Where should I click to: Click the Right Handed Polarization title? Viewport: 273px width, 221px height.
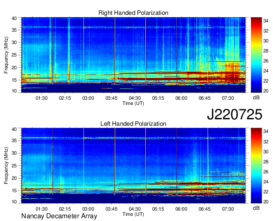coord(133,13)
